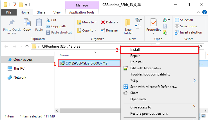This screenshot has height=120, width=208.
Task: Open the Share ribbon tab
Action: point(41,12)
